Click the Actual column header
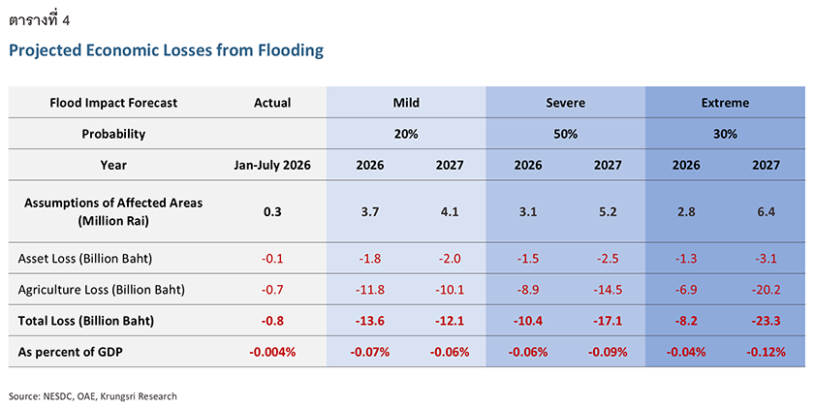 272,103
